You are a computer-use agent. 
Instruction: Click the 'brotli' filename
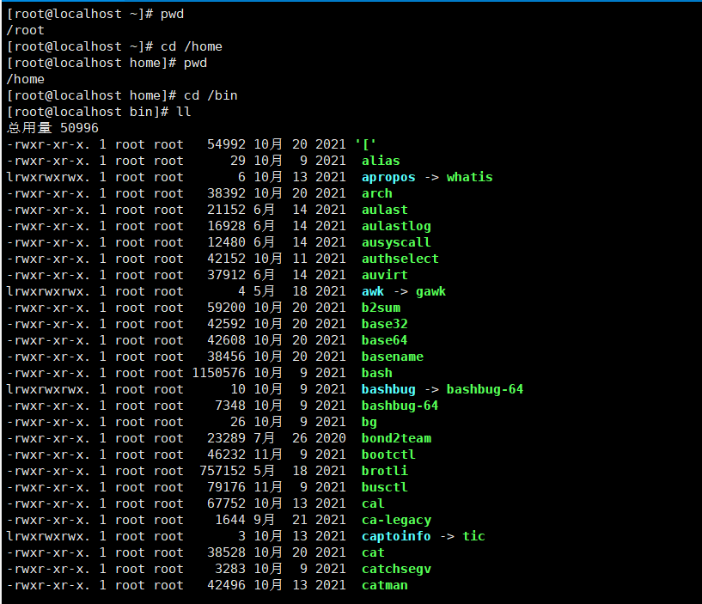coord(384,471)
